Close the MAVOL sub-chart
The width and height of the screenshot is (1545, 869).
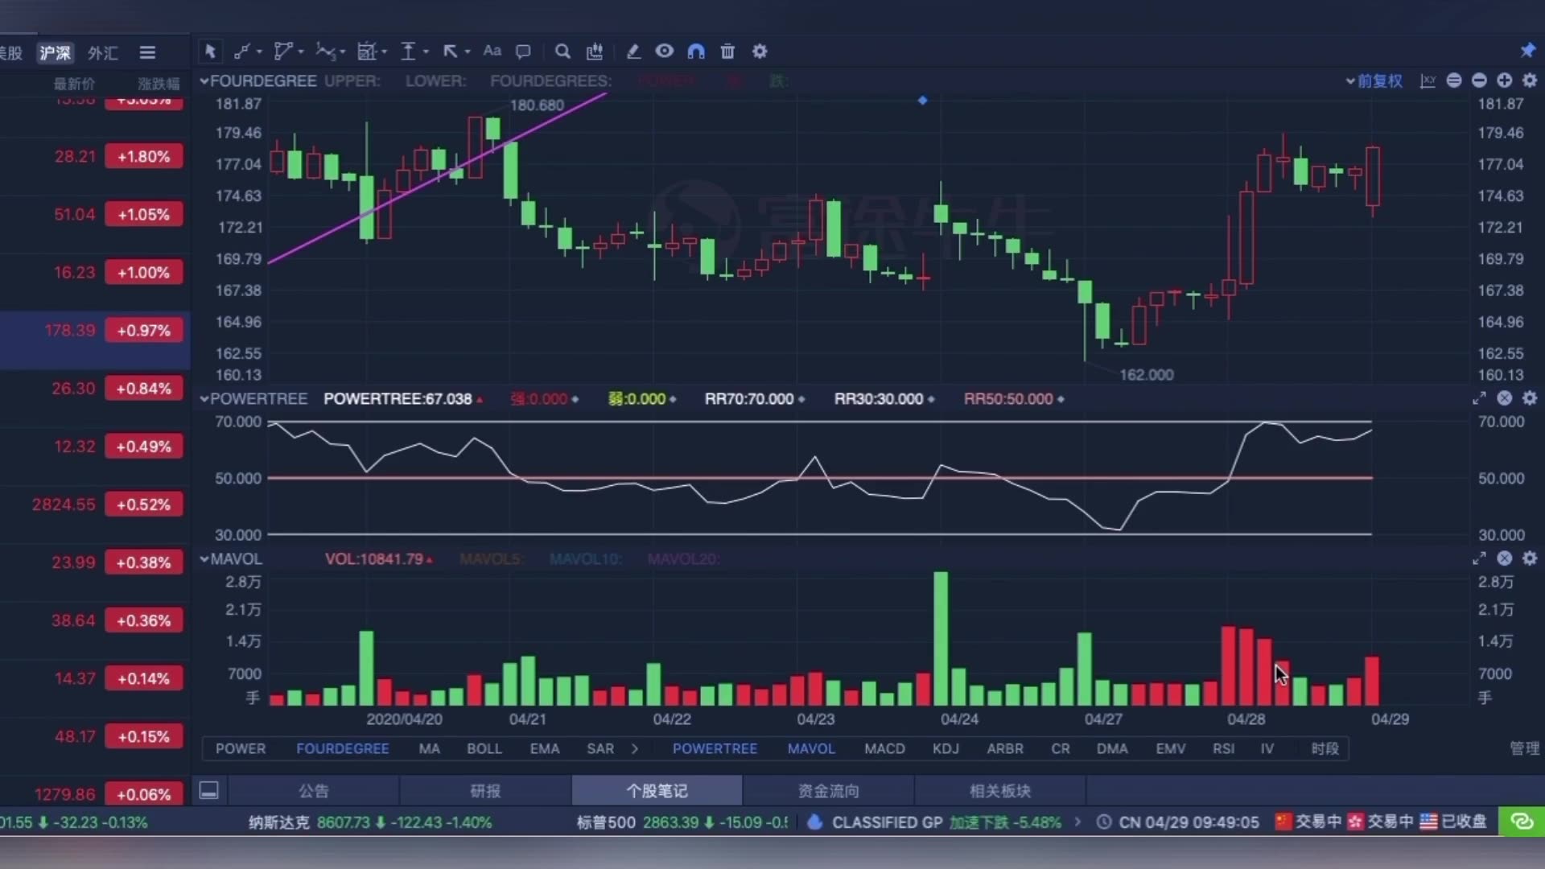pyautogui.click(x=1504, y=558)
